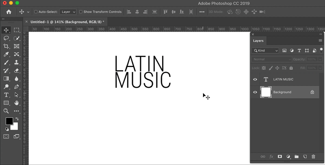Open the Layers panel options menu
The width and height of the screenshot is (325, 165).
point(320,41)
